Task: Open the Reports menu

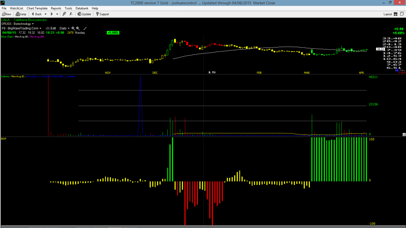Action: tap(56, 8)
